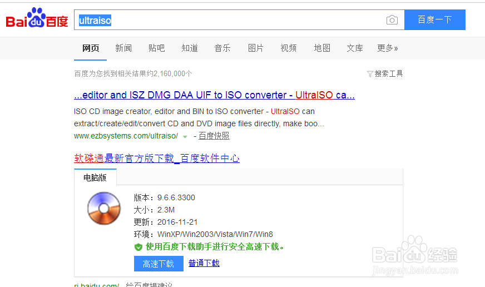This screenshot has width=485, height=287.
Task: Open the 文库 tab
Action: pyautogui.click(x=355, y=48)
